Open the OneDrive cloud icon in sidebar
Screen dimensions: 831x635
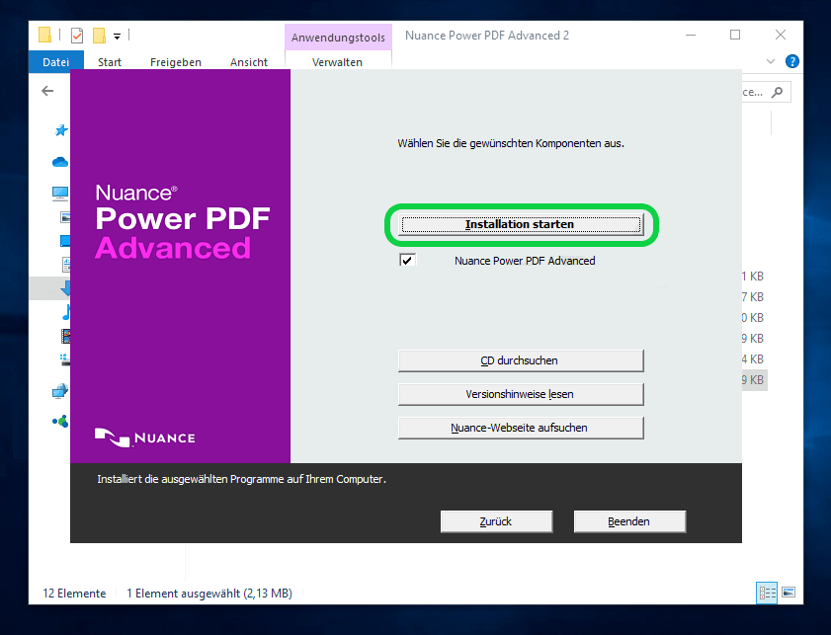click(60, 162)
